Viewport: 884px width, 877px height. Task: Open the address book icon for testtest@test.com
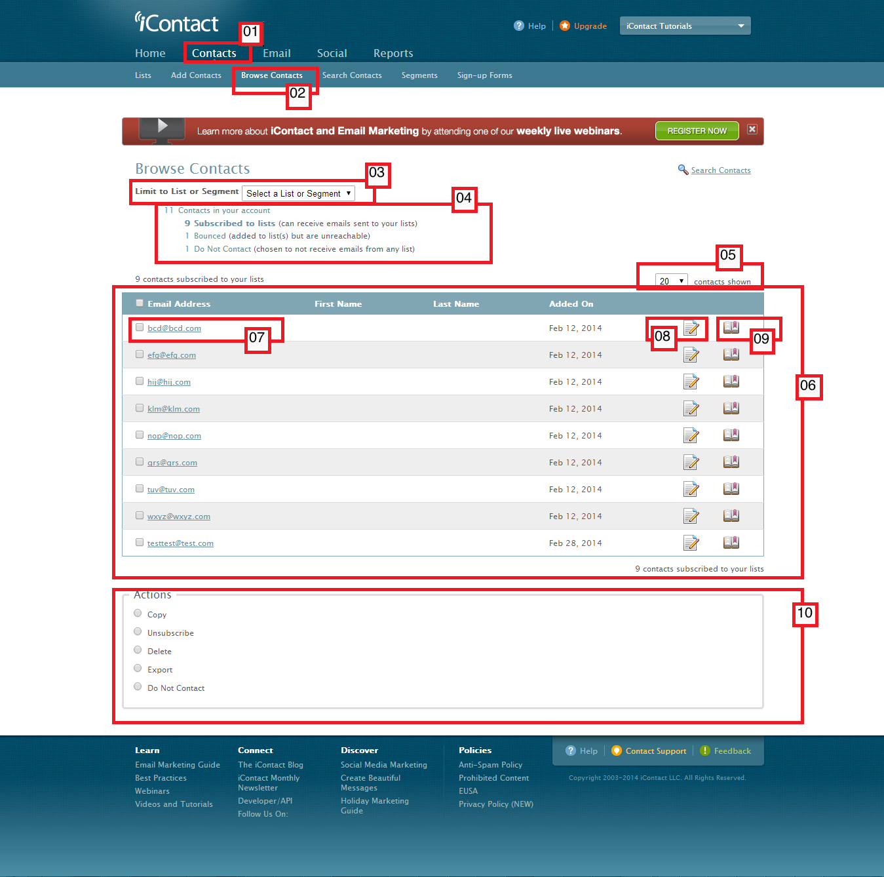pyautogui.click(x=731, y=542)
